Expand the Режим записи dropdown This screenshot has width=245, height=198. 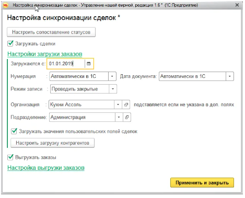(113, 89)
